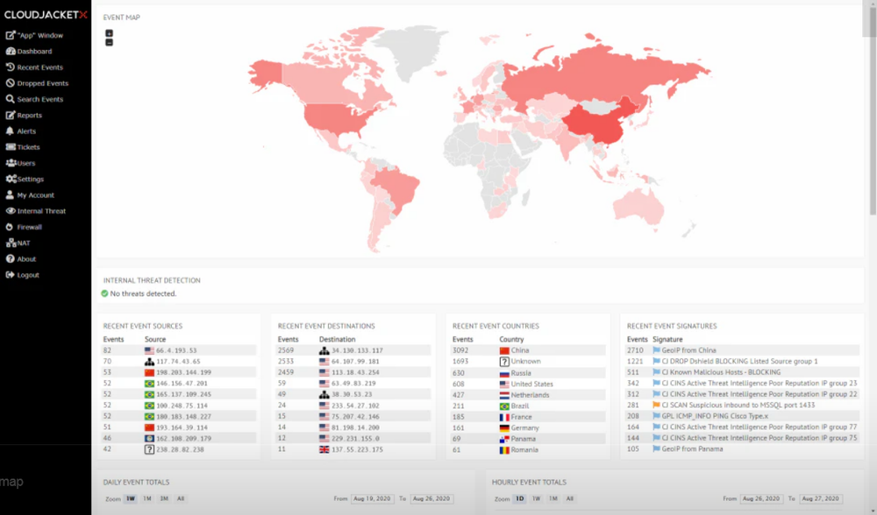This screenshot has height=515, width=877.
Task: Set Daily Event Totals zoom to 1W
Action: [x=131, y=499]
